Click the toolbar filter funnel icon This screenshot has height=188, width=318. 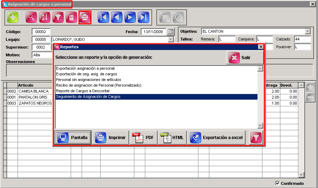58,17
